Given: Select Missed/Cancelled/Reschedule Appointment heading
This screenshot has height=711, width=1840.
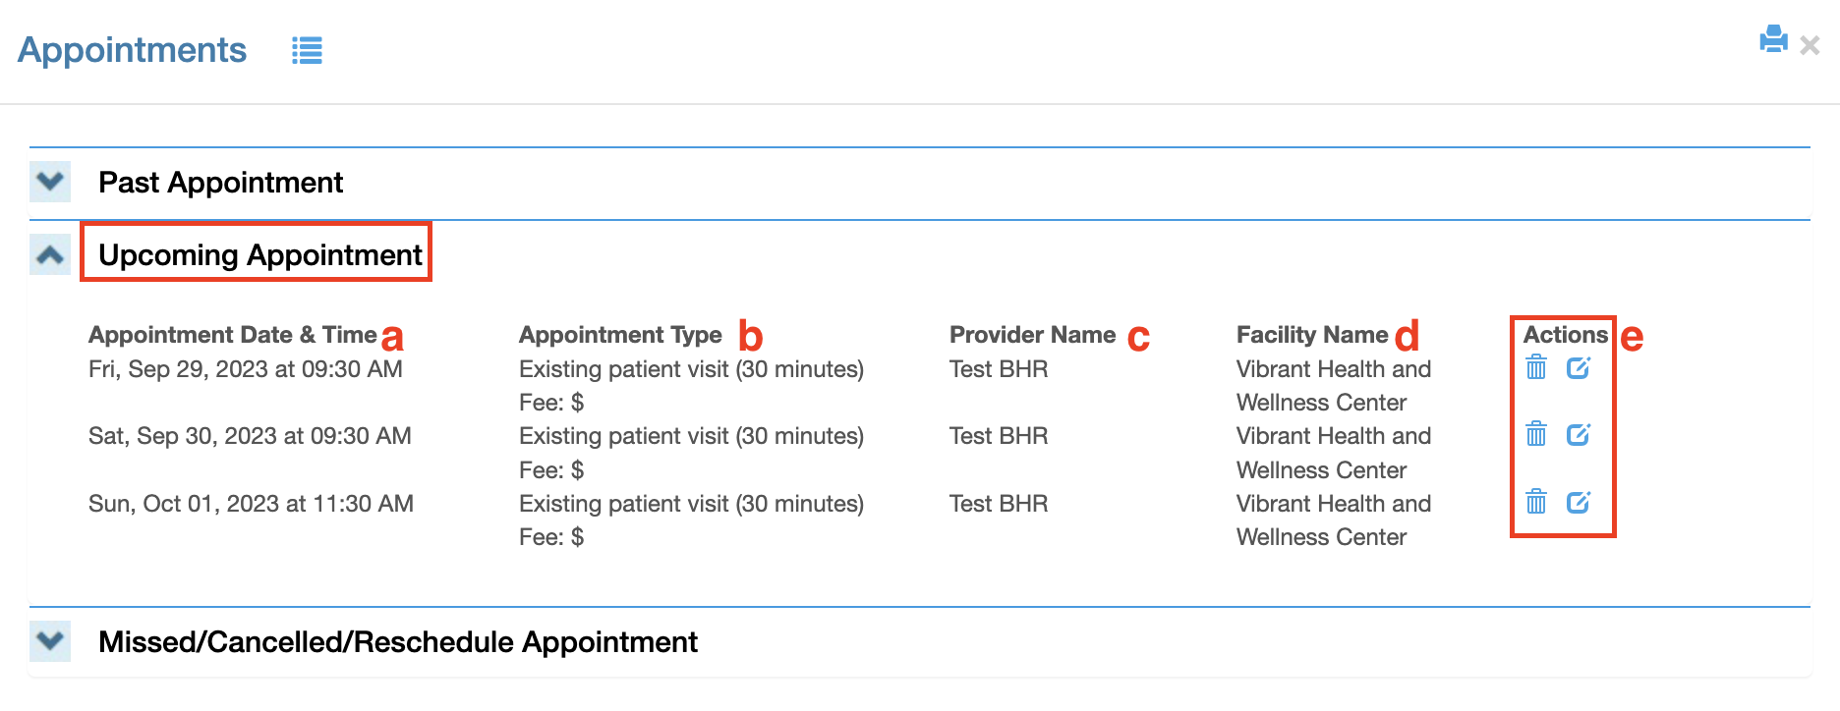Looking at the screenshot, I should point(398,642).
